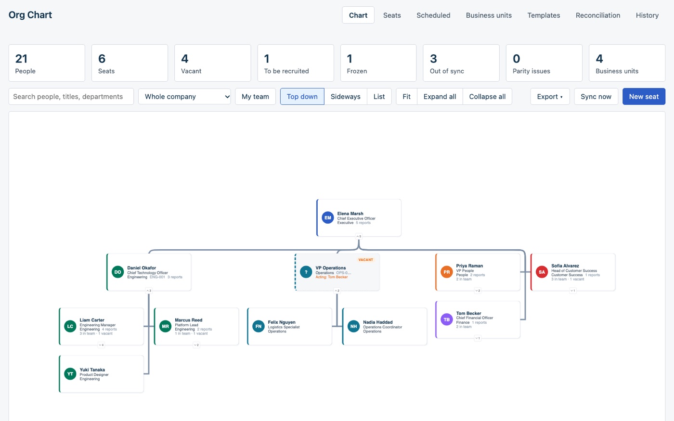Toggle the My team filter
The height and width of the screenshot is (421, 674).
[255, 96]
